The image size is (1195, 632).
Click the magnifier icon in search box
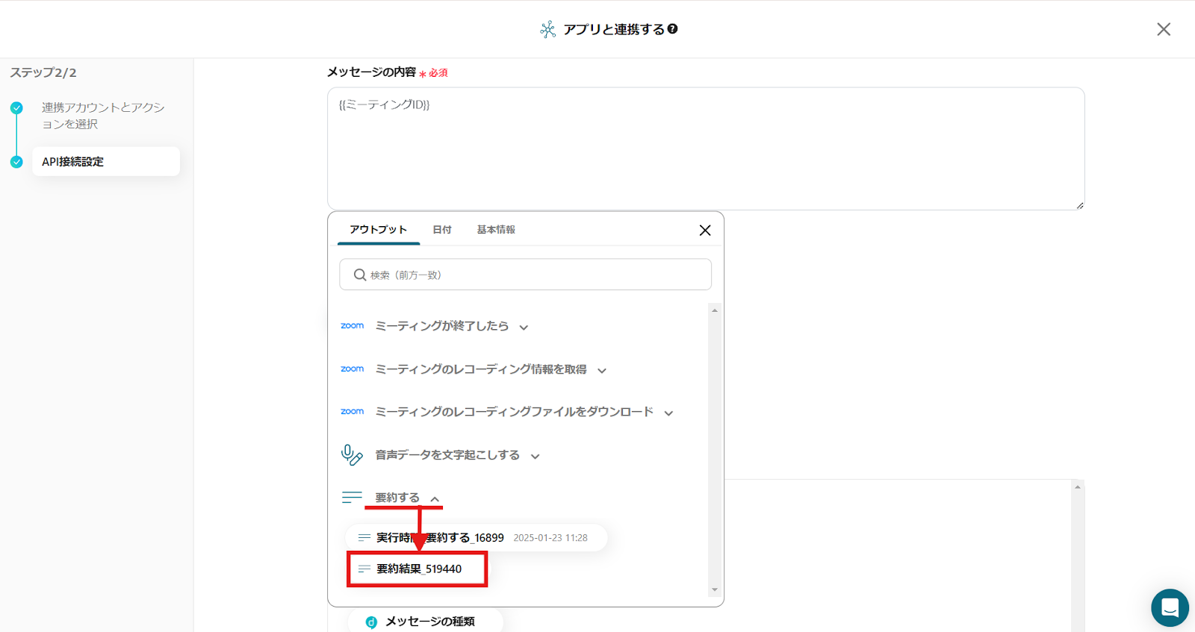[x=360, y=275]
